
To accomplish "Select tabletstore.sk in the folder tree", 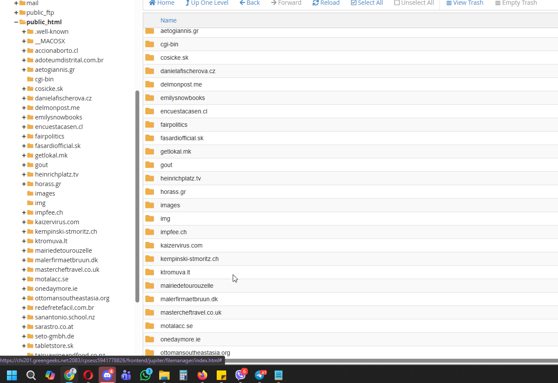I will click(x=54, y=346).
